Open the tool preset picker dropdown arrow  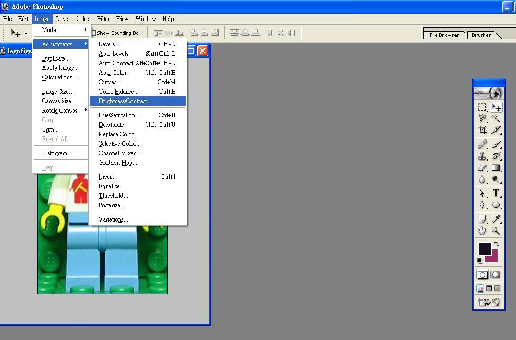click(26, 33)
